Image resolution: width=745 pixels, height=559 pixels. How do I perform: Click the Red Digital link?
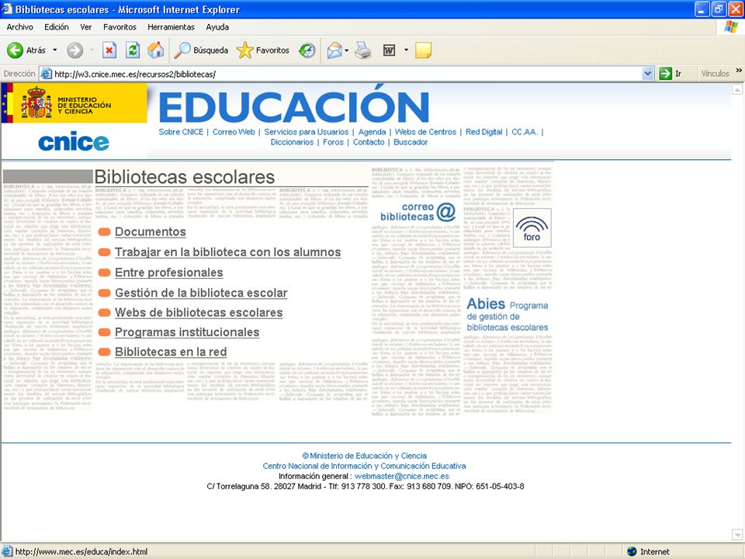tap(483, 132)
